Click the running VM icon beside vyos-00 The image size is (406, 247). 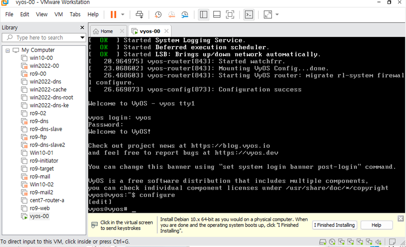click(x=25, y=216)
